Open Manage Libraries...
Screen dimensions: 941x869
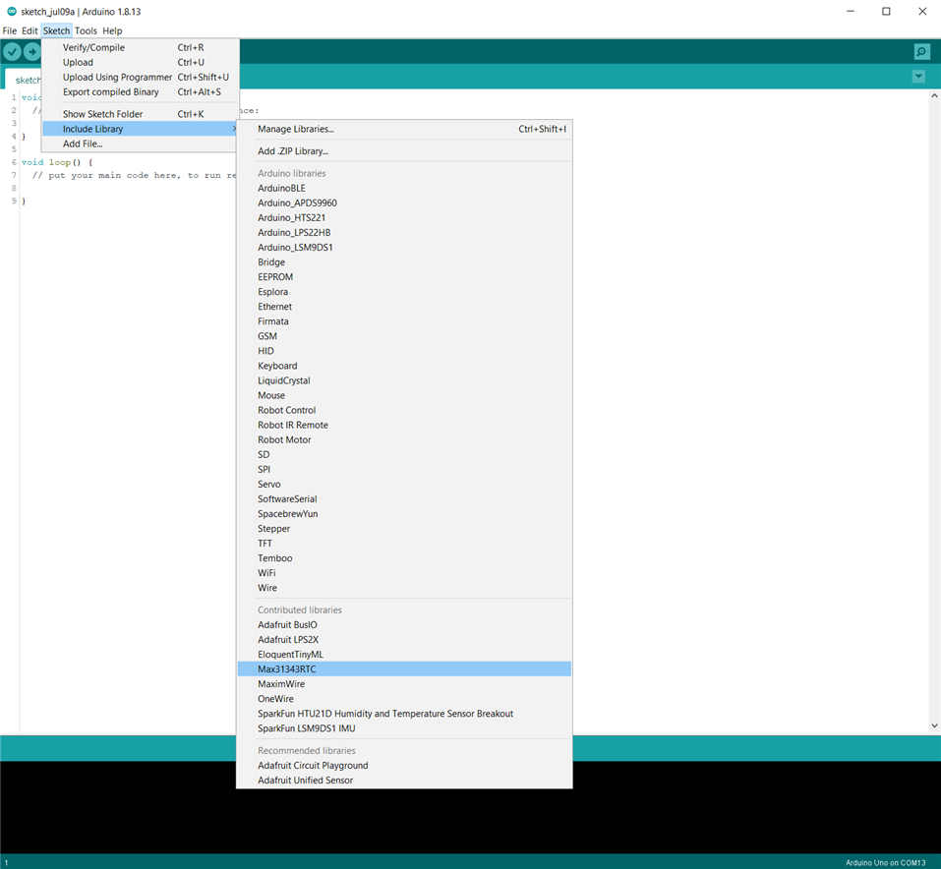(x=404, y=129)
